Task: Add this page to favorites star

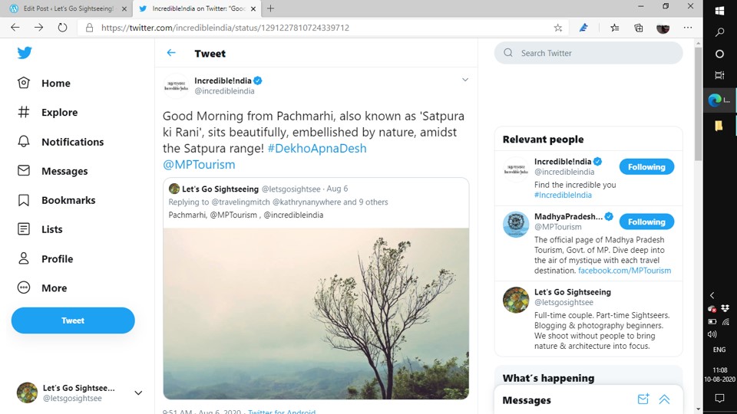Action: click(558, 28)
